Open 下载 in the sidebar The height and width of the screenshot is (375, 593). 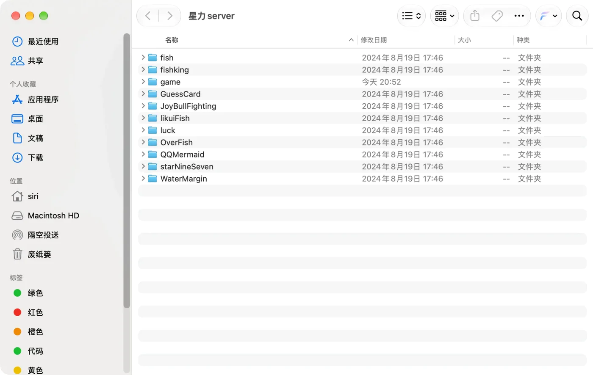27,157
